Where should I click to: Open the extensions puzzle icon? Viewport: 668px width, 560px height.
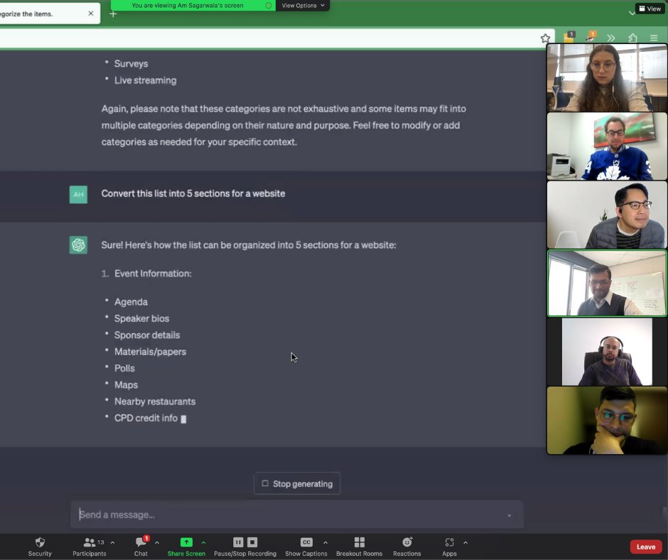[632, 38]
